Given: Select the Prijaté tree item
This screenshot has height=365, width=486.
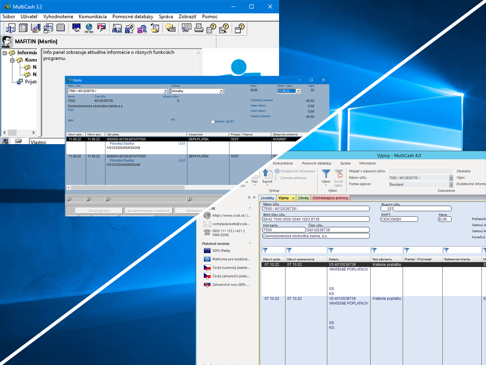Looking at the screenshot, I should click(x=31, y=82).
